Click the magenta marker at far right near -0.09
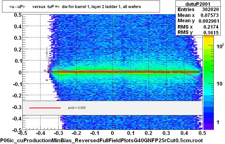The image size is (225, 144). (201, 82)
